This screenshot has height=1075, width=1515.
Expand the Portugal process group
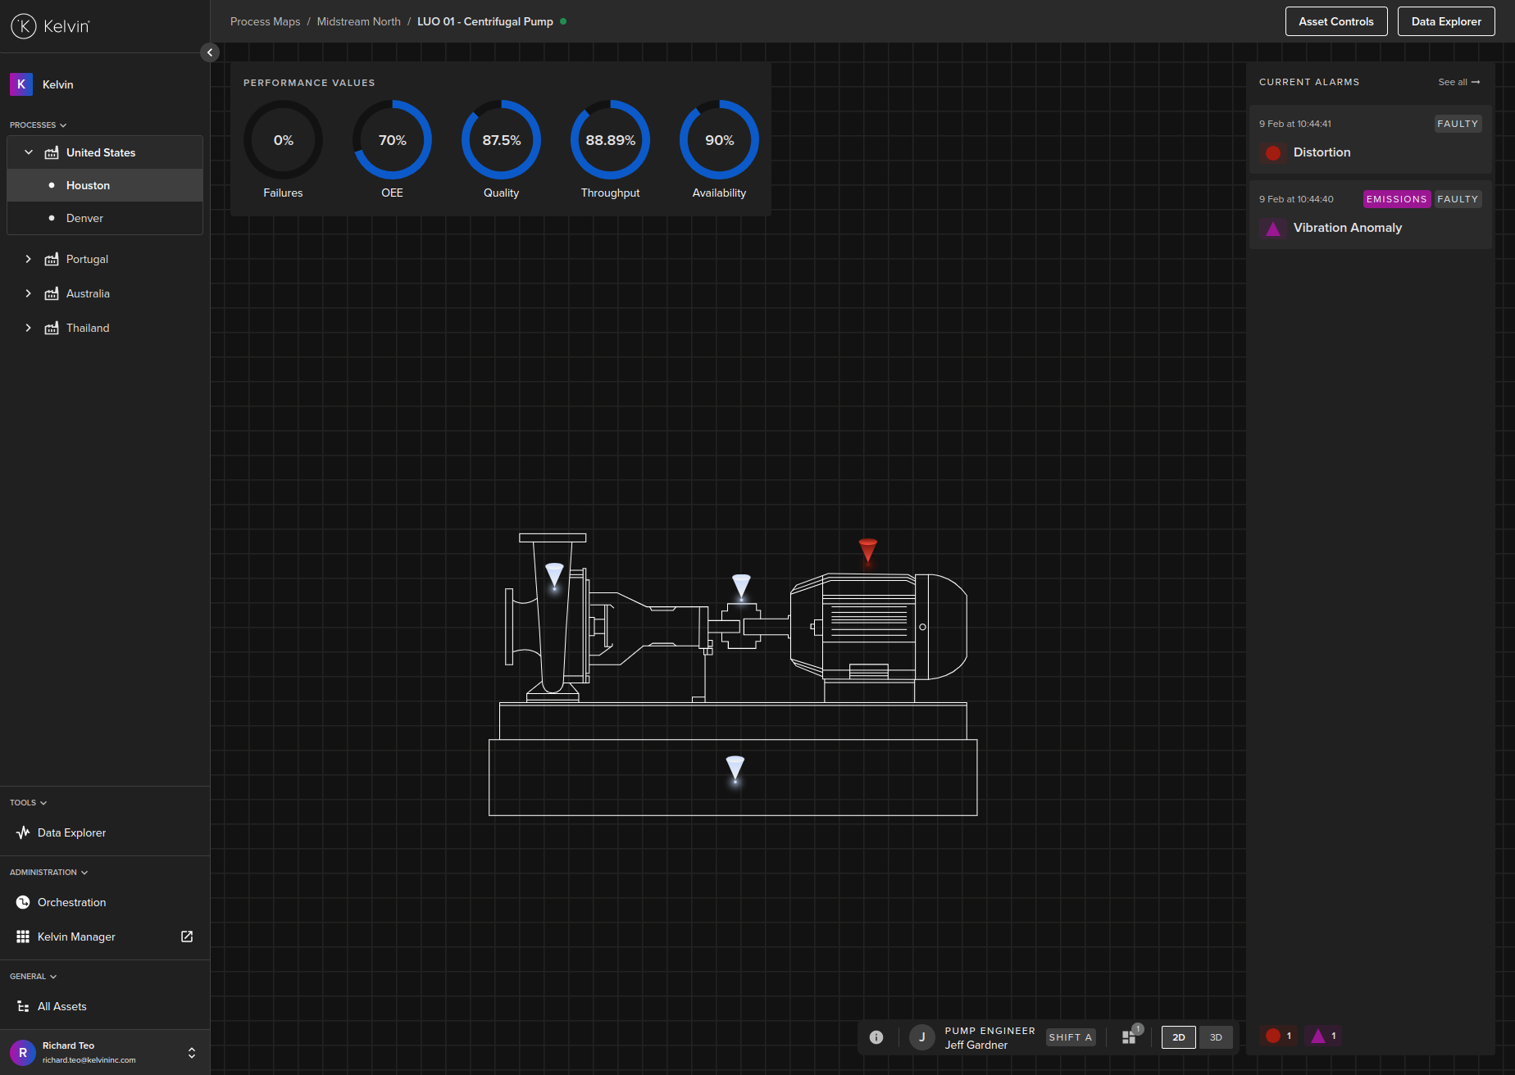click(x=29, y=259)
